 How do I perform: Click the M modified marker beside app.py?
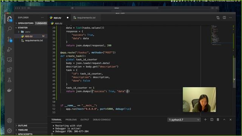pos(43,36)
